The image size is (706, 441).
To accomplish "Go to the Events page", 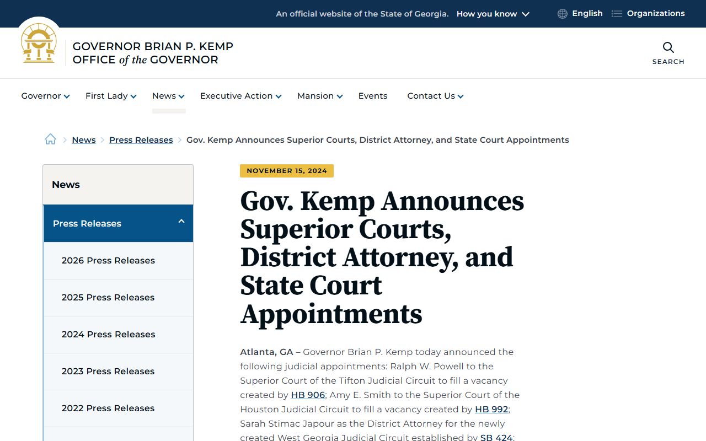I will coord(373,96).
